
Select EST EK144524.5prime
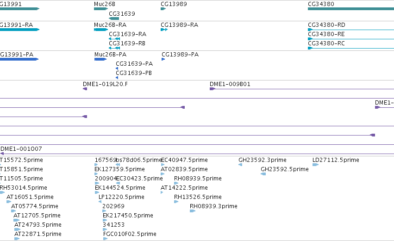click(120, 188)
